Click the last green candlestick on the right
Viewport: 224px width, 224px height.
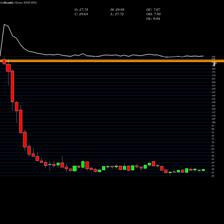pos(203,170)
